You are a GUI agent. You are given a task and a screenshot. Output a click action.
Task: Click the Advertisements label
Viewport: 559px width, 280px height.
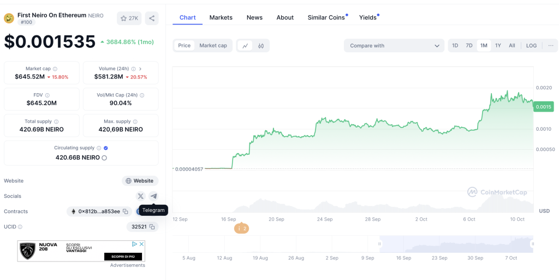point(128,265)
